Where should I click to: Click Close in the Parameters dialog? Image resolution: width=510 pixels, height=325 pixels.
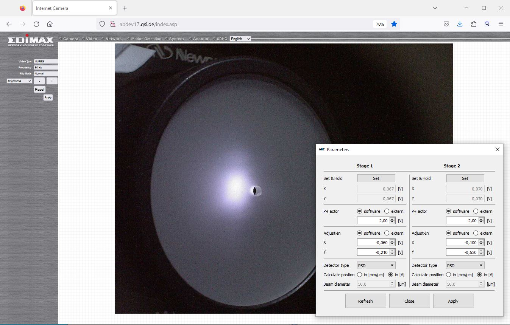pos(409,301)
